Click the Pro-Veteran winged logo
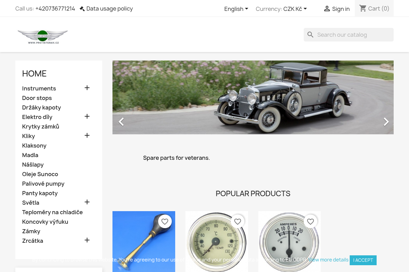Screen dimensions: 409x272 [43, 37]
